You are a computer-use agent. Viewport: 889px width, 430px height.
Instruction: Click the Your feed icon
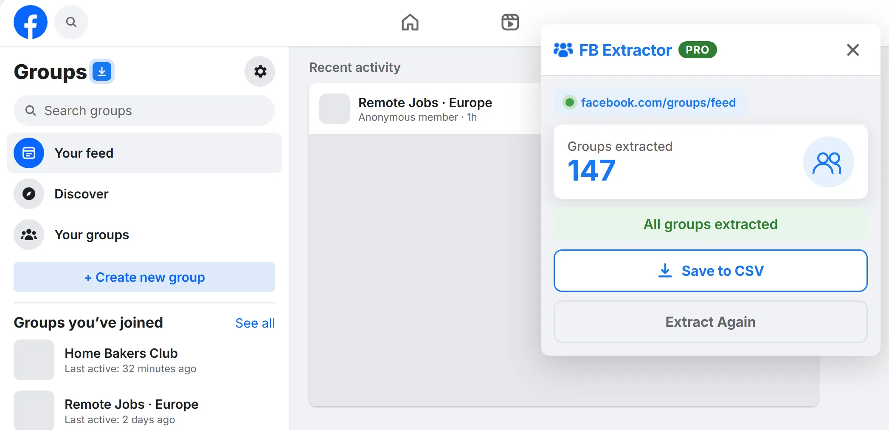pyautogui.click(x=29, y=153)
